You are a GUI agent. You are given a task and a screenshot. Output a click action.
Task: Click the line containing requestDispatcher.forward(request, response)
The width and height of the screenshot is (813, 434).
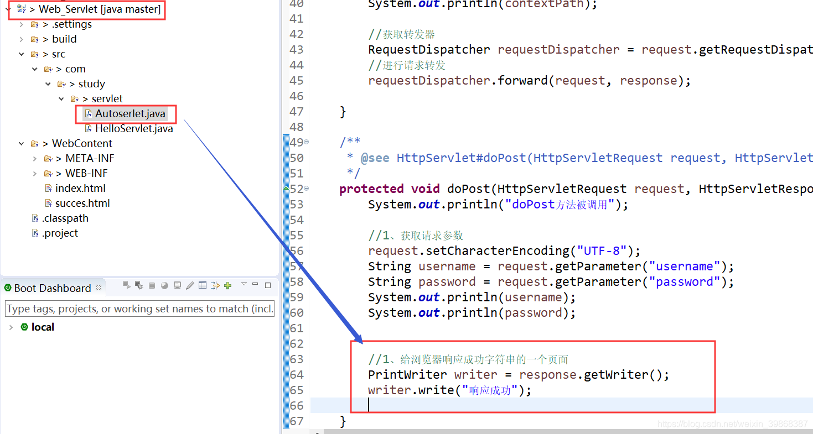(x=530, y=81)
